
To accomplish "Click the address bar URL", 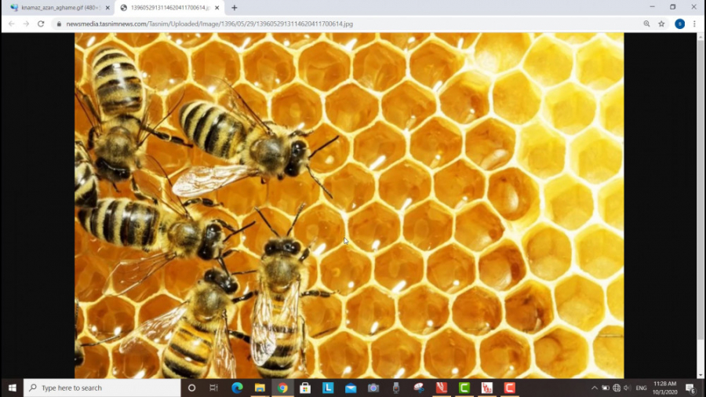I will point(209,24).
